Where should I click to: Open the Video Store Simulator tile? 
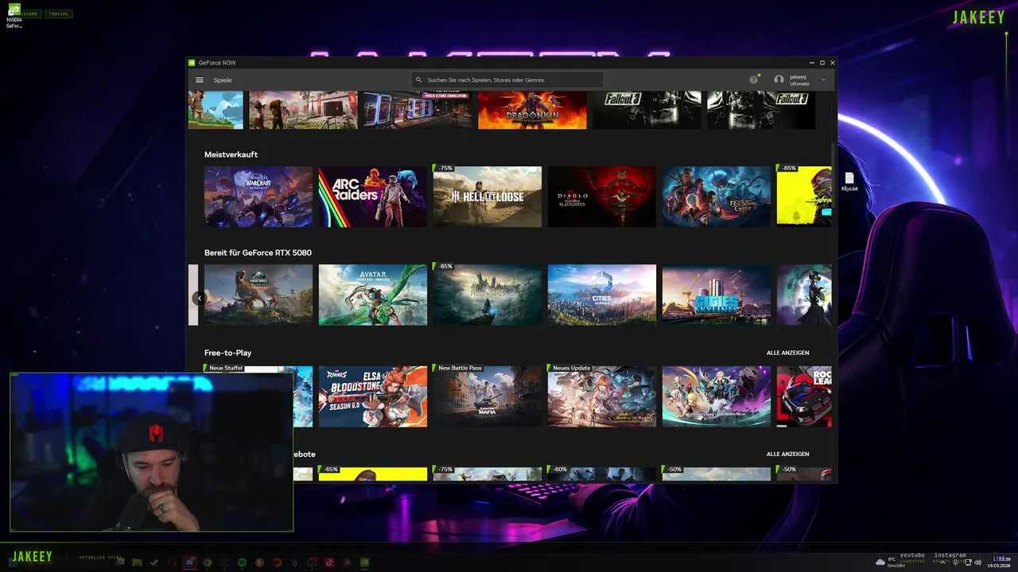point(418,110)
